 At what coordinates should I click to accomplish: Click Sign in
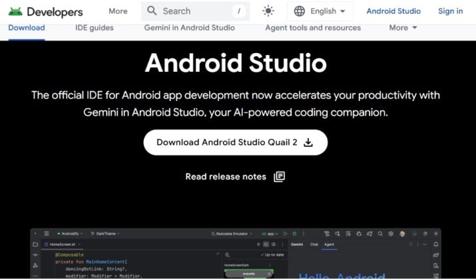click(x=450, y=11)
